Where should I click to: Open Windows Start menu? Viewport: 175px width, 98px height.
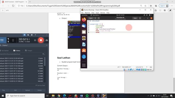(3, 96)
